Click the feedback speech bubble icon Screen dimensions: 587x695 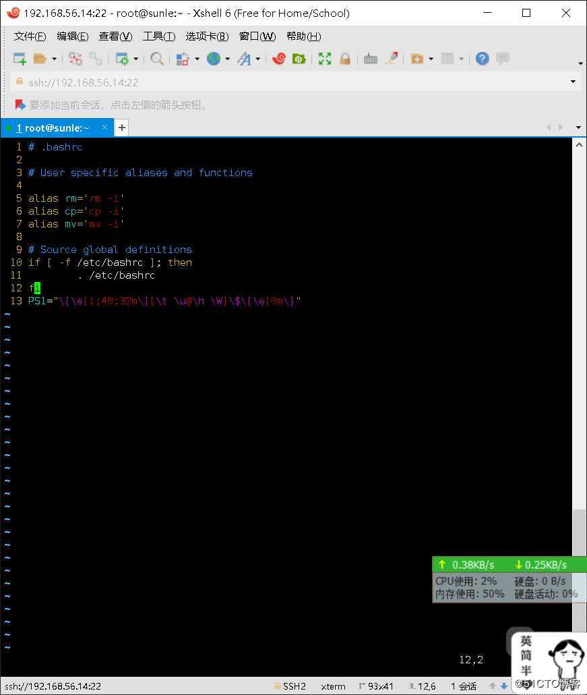[503, 59]
